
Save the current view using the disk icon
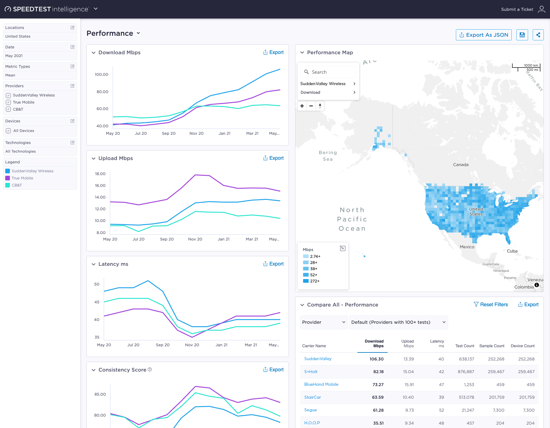click(522, 35)
